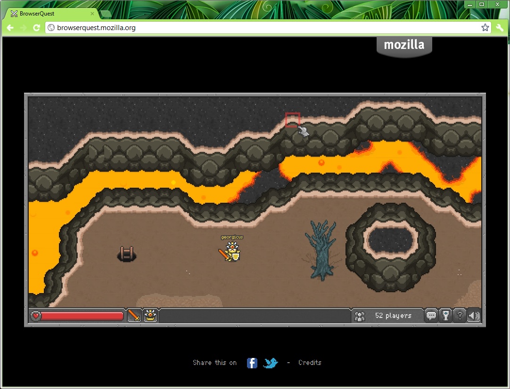Click the site globe icon in address bar
The height and width of the screenshot is (389, 510).
point(51,28)
